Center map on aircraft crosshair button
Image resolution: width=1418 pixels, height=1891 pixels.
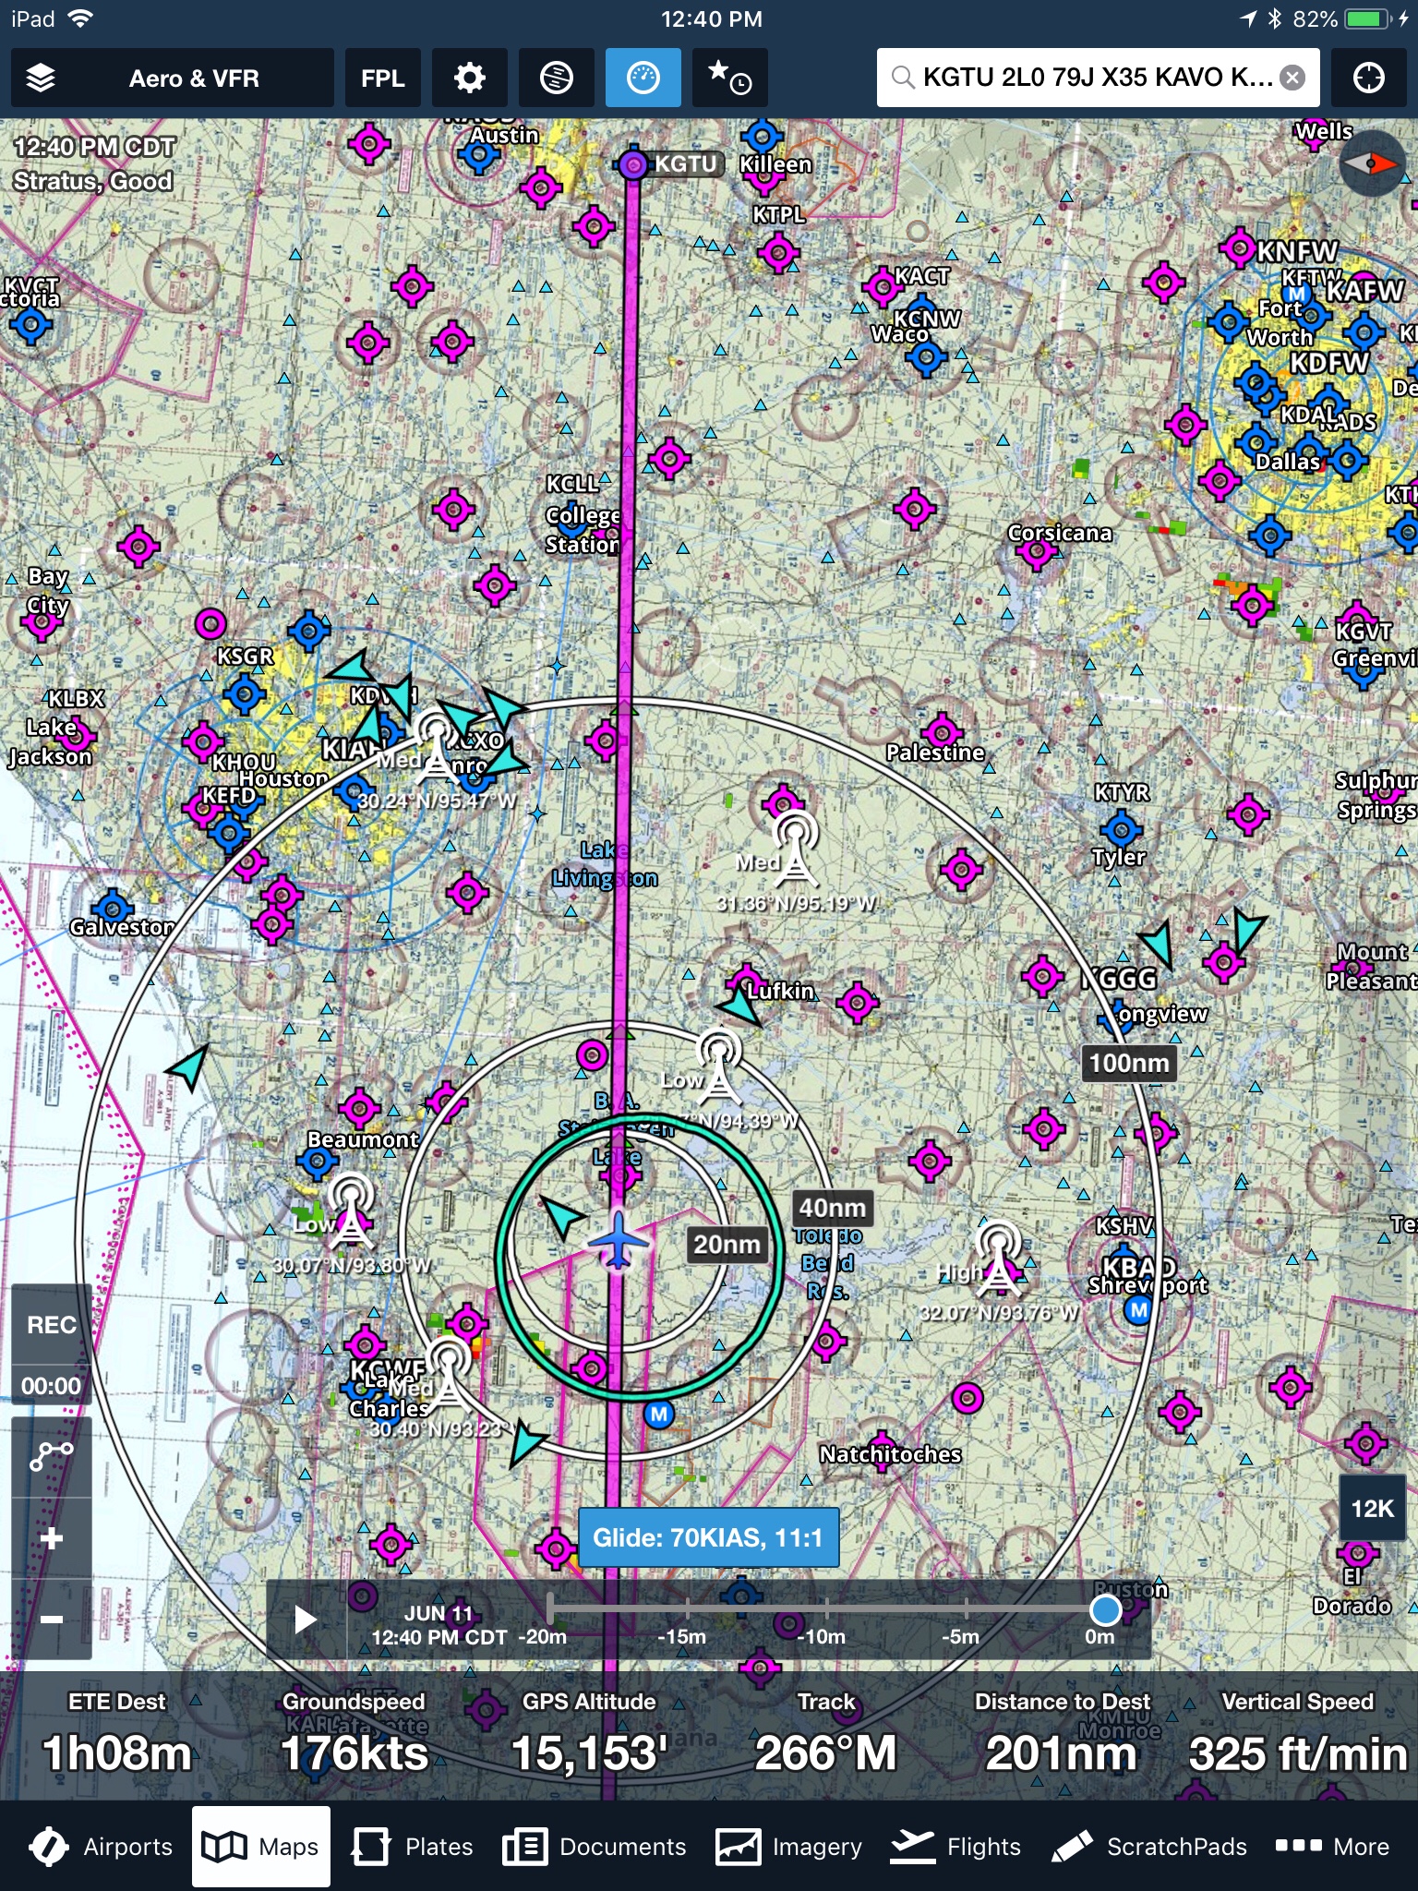coord(1368,78)
